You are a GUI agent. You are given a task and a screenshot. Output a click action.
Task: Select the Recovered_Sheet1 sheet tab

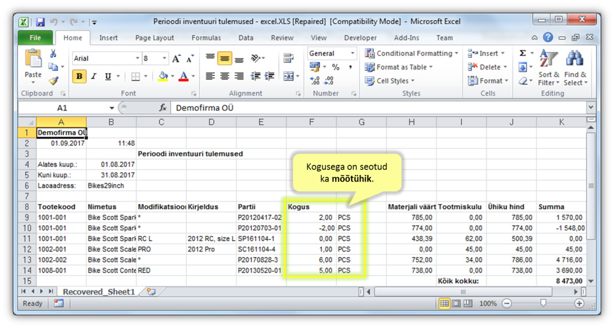click(x=99, y=291)
